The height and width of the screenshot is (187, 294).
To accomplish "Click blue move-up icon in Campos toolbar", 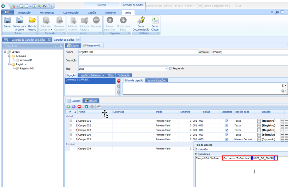I will (x=87, y=107).
